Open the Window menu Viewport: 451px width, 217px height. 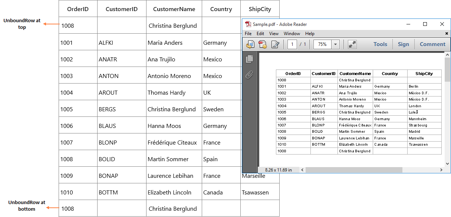point(292,34)
